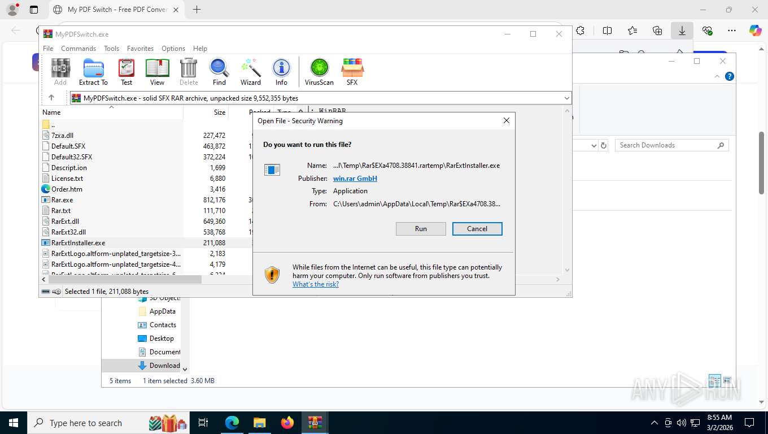Open the View toolbar icon in WinRAR
The width and height of the screenshot is (768, 434).
click(157, 72)
